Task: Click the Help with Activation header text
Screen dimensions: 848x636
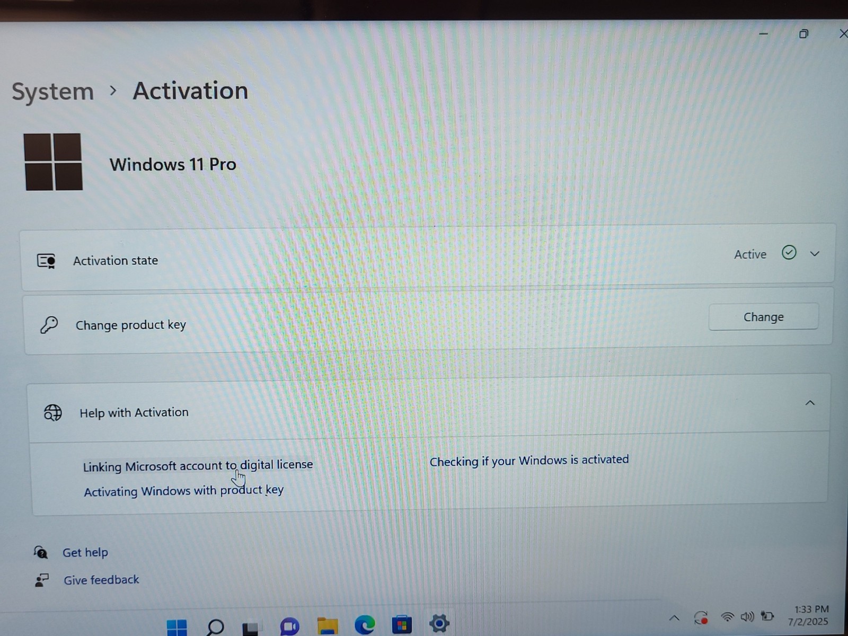Action: point(134,412)
